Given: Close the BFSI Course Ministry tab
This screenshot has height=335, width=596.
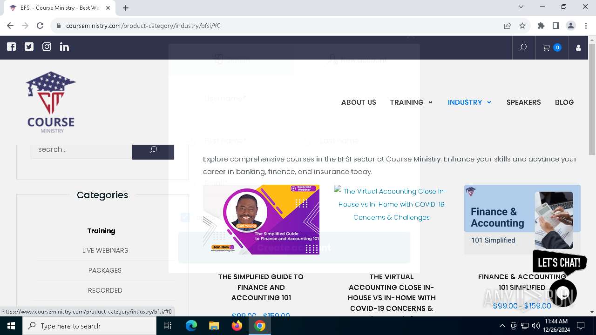Looking at the screenshot, I should (x=108, y=7).
